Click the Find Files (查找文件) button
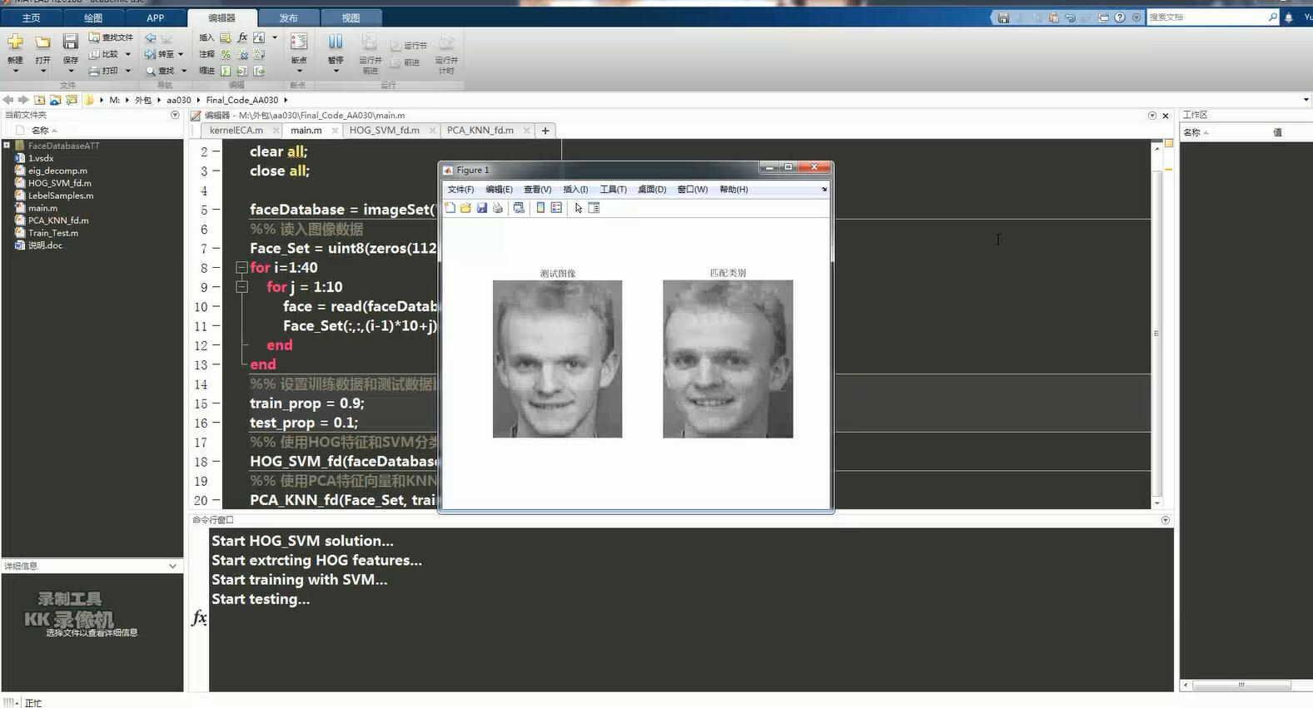Viewport: 1313px width, 708px height. pos(111,37)
